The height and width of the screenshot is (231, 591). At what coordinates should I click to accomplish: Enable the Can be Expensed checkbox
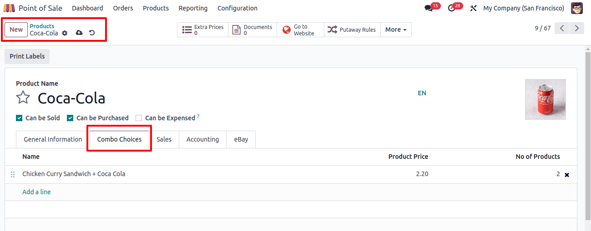pyautogui.click(x=139, y=118)
